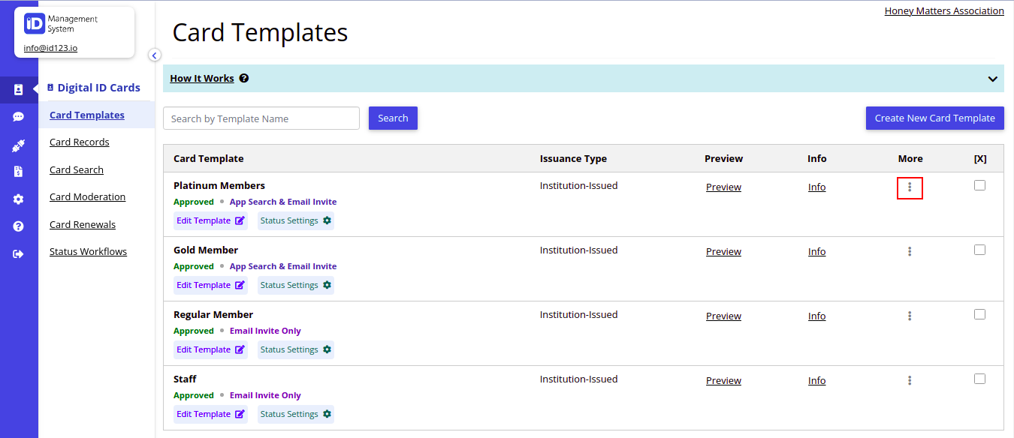Viewport: 1014px width, 438px height.
Task: Click Create New Card Template
Action: (934, 118)
